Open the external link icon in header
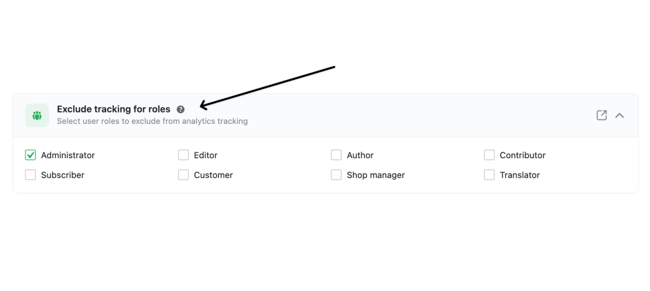650x291 pixels. point(602,115)
